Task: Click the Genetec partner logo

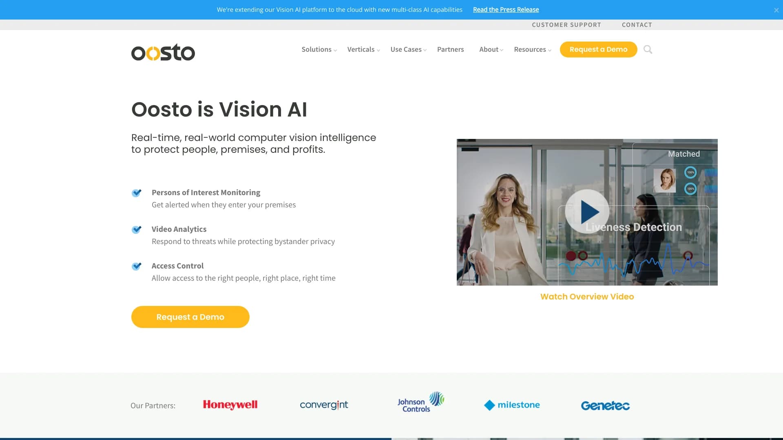Action: 605,405
